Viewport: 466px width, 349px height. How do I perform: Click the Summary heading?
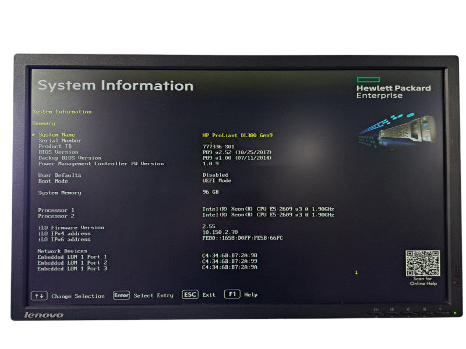click(44, 123)
